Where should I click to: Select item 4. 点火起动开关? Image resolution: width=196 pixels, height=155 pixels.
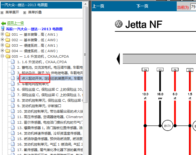coord(50,78)
